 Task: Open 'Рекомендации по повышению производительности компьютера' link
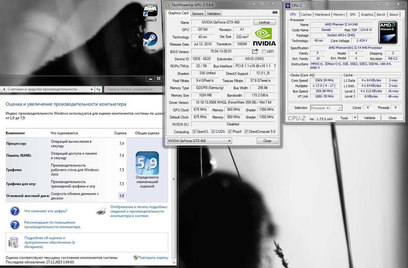tap(52, 225)
